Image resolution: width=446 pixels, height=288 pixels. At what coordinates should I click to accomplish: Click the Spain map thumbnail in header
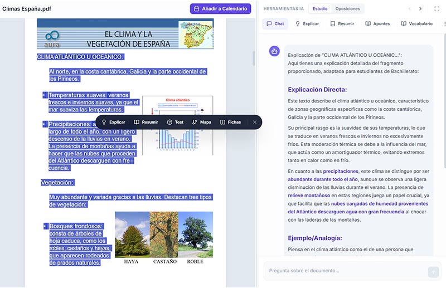point(196,35)
